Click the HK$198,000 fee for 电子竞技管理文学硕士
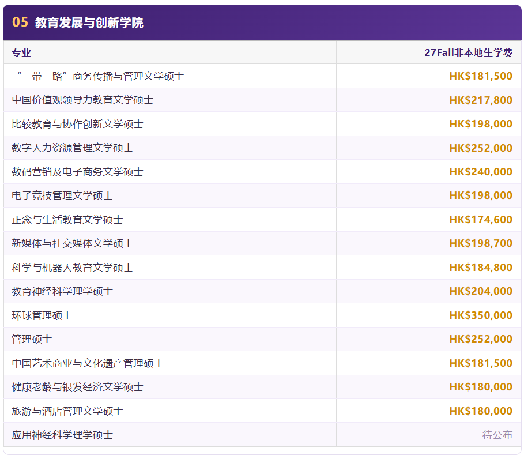Viewport: 524px width, 459px height. [x=481, y=195]
